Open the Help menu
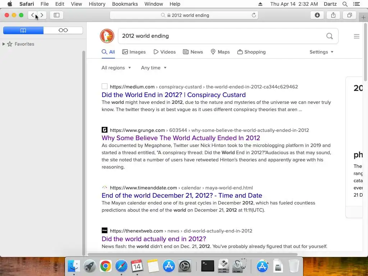This screenshot has height=276, width=368. click(x=175, y=4)
